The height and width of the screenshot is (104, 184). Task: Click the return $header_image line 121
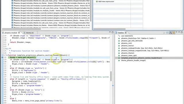[20, 42]
